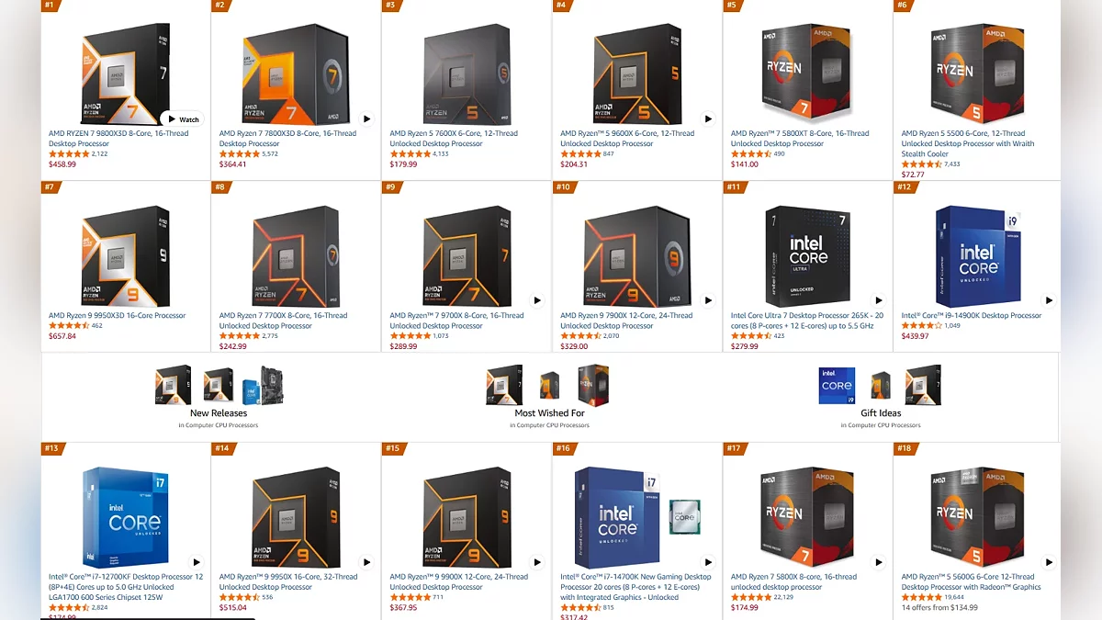
Task: Play video icon on Ryzen 7 9700X image
Action: click(537, 300)
